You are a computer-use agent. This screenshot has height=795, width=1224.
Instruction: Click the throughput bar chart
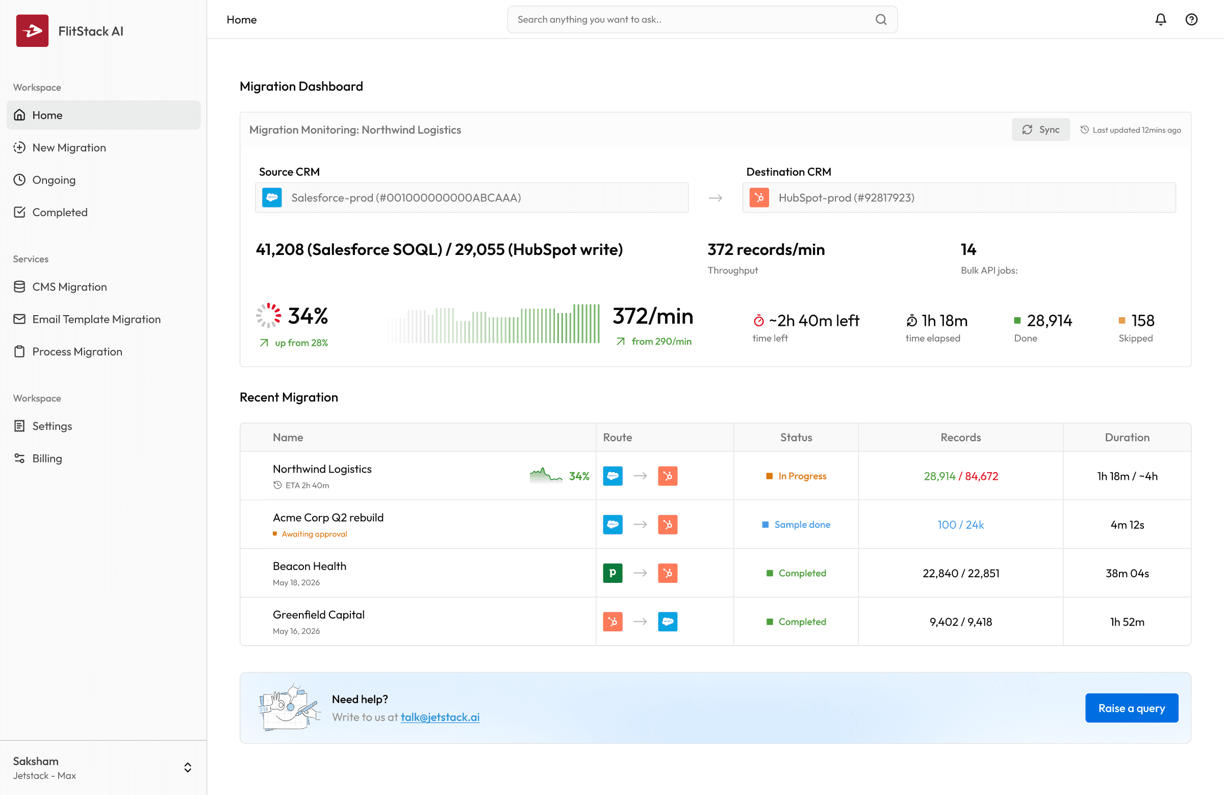[493, 323]
